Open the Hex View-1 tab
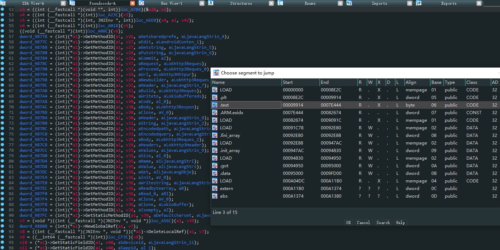The height and width of the screenshot is (250, 500). click(172, 3)
